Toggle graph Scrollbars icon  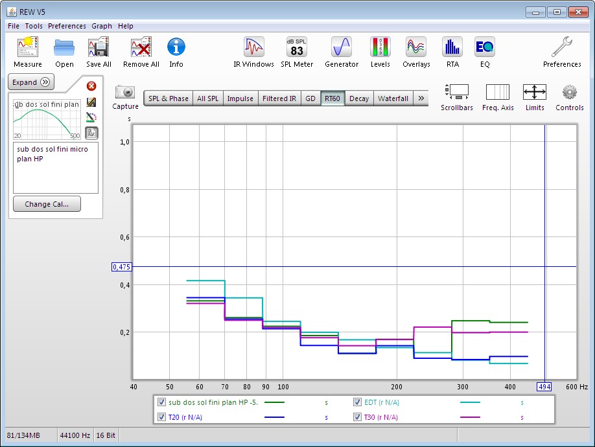(x=456, y=92)
